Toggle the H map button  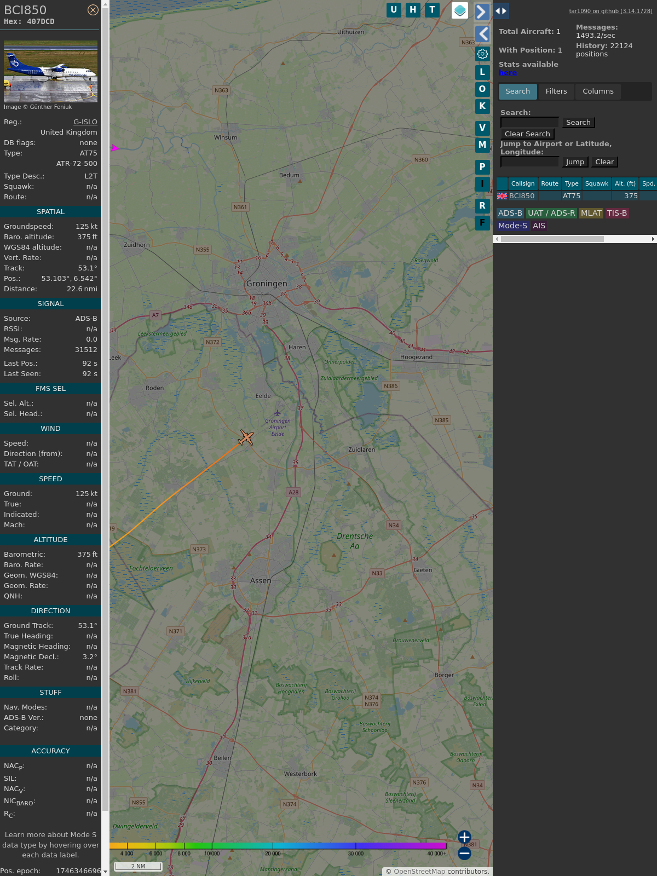click(x=413, y=10)
